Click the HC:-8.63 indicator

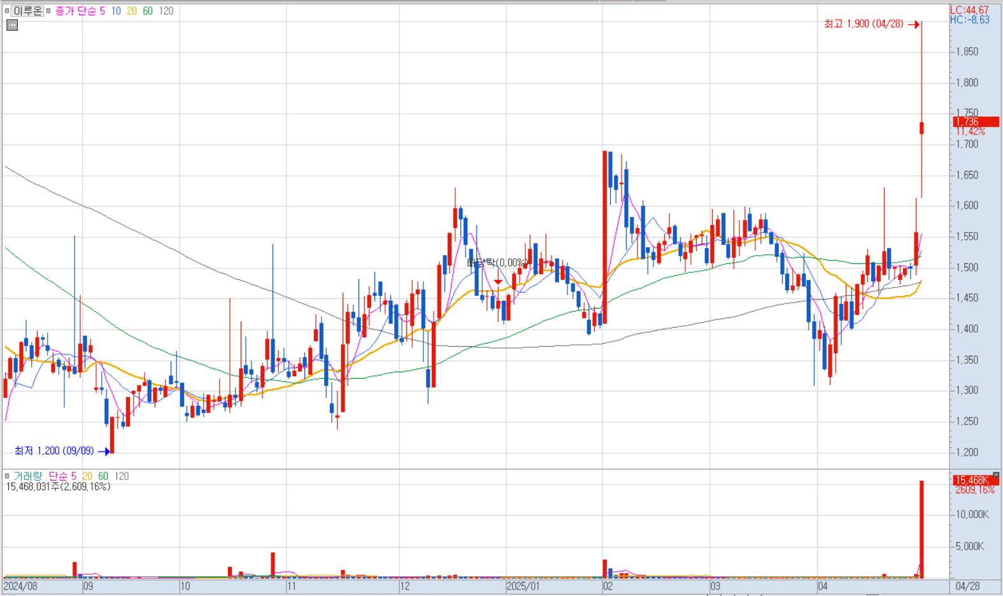click(x=969, y=20)
